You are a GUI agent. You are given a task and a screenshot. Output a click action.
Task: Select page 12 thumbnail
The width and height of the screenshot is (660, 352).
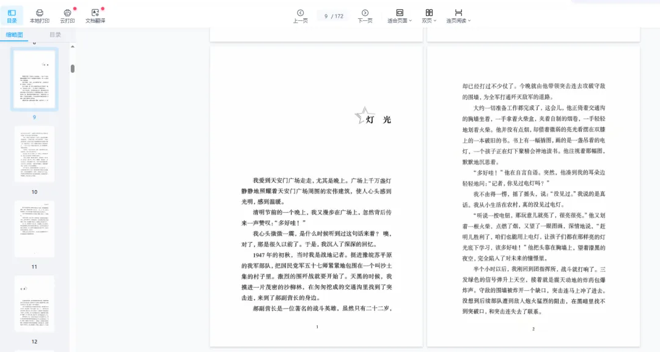(x=34, y=304)
